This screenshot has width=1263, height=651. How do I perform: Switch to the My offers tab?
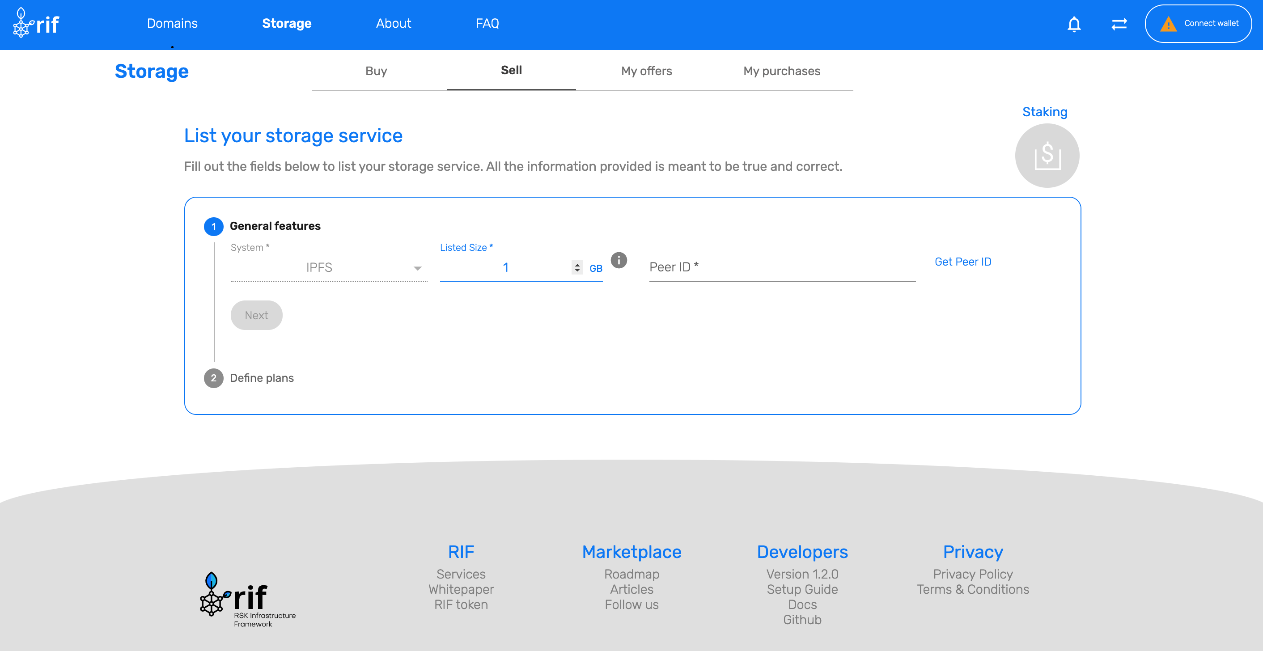[647, 71]
